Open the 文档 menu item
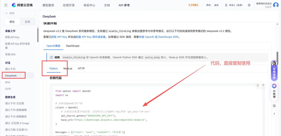The image size is (281, 136). [x=107, y=5]
